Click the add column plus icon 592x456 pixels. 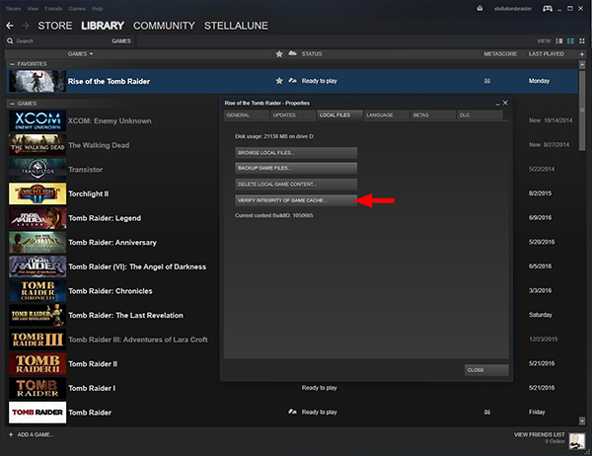coord(582,54)
